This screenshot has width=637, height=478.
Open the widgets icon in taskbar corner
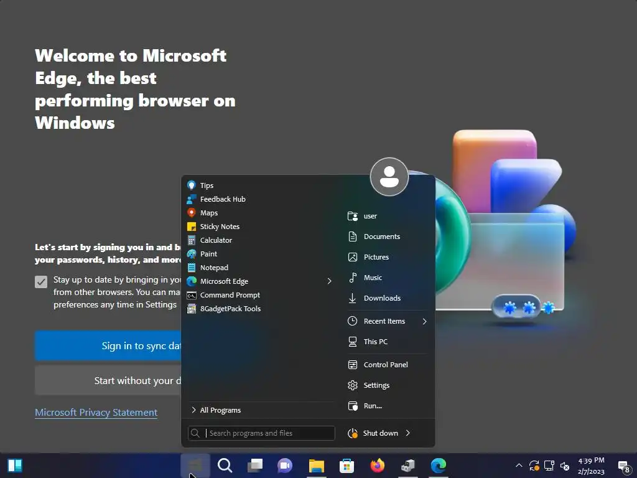[x=15, y=466]
